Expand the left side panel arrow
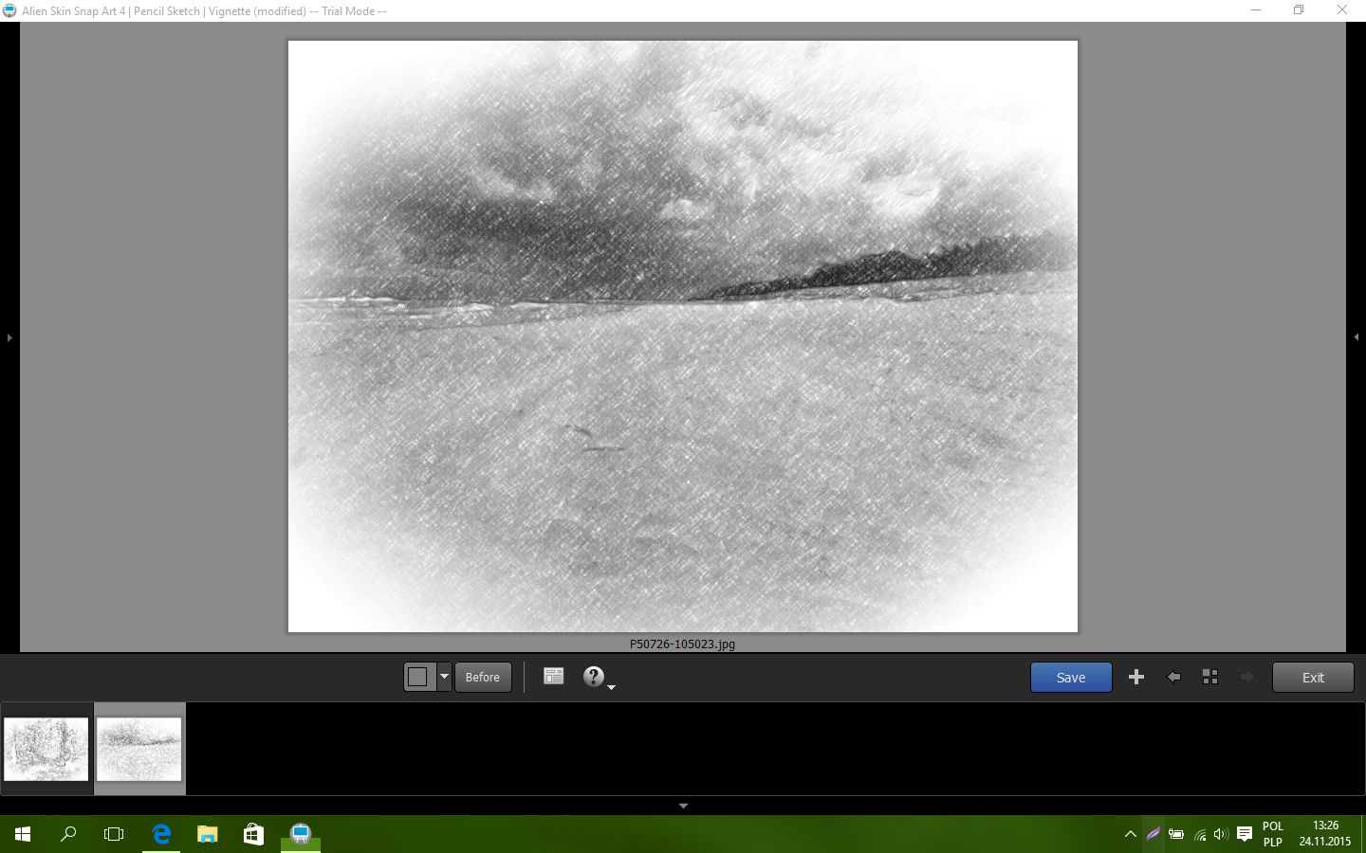Viewport: 1366px width, 853px height. 9,337
